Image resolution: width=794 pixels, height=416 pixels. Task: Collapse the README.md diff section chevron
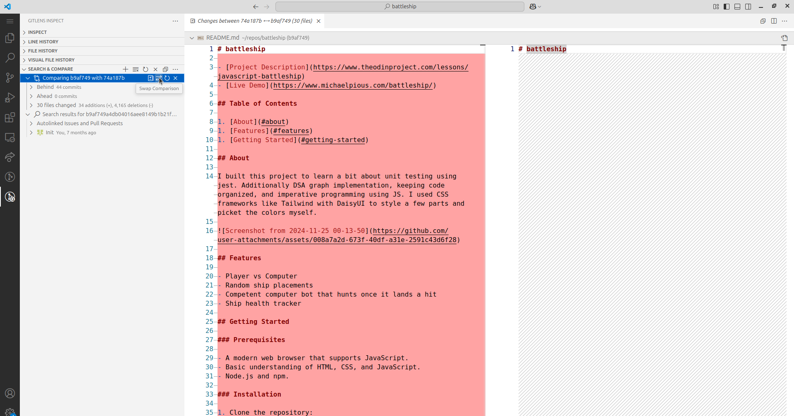click(192, 38)
